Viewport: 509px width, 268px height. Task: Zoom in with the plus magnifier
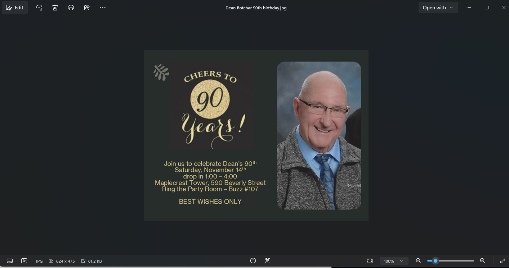pyautogui.click(x=483, y=261)
